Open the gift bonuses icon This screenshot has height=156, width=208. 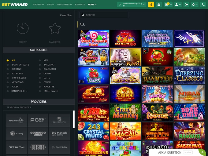[x=159, y=5]
